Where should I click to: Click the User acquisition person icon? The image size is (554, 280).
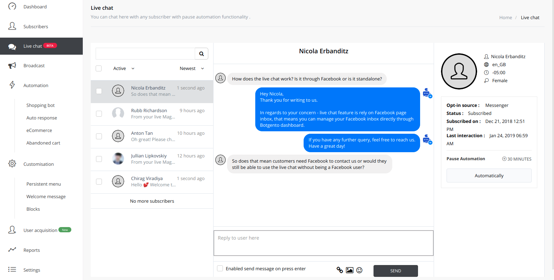coord(12,230)
